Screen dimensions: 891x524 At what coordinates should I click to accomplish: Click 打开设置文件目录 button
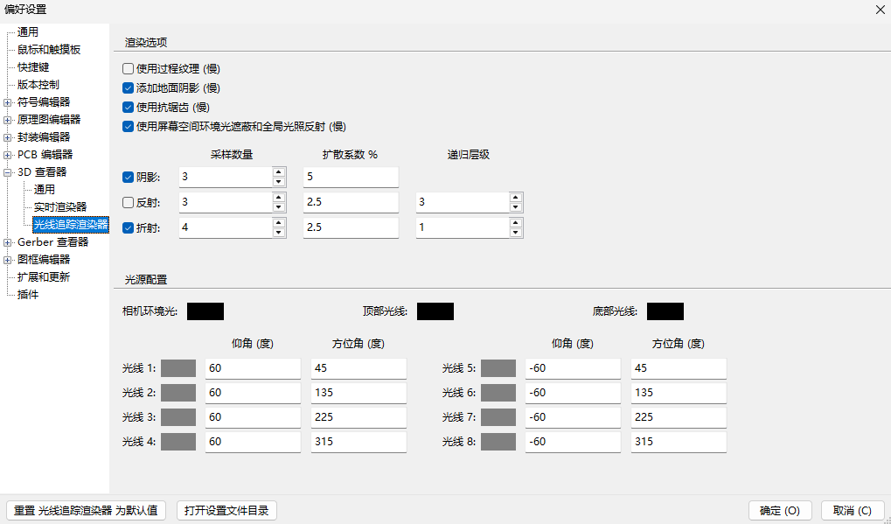click(226, 510)
